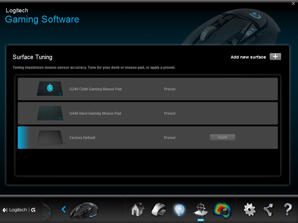Open the input analysis heatmap icon

point(222,209)
